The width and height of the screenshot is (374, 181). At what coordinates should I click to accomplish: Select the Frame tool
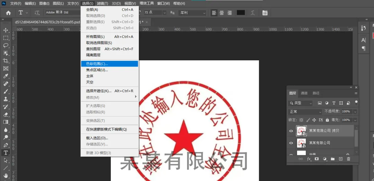pyautogui.click(x=6, y=68)
